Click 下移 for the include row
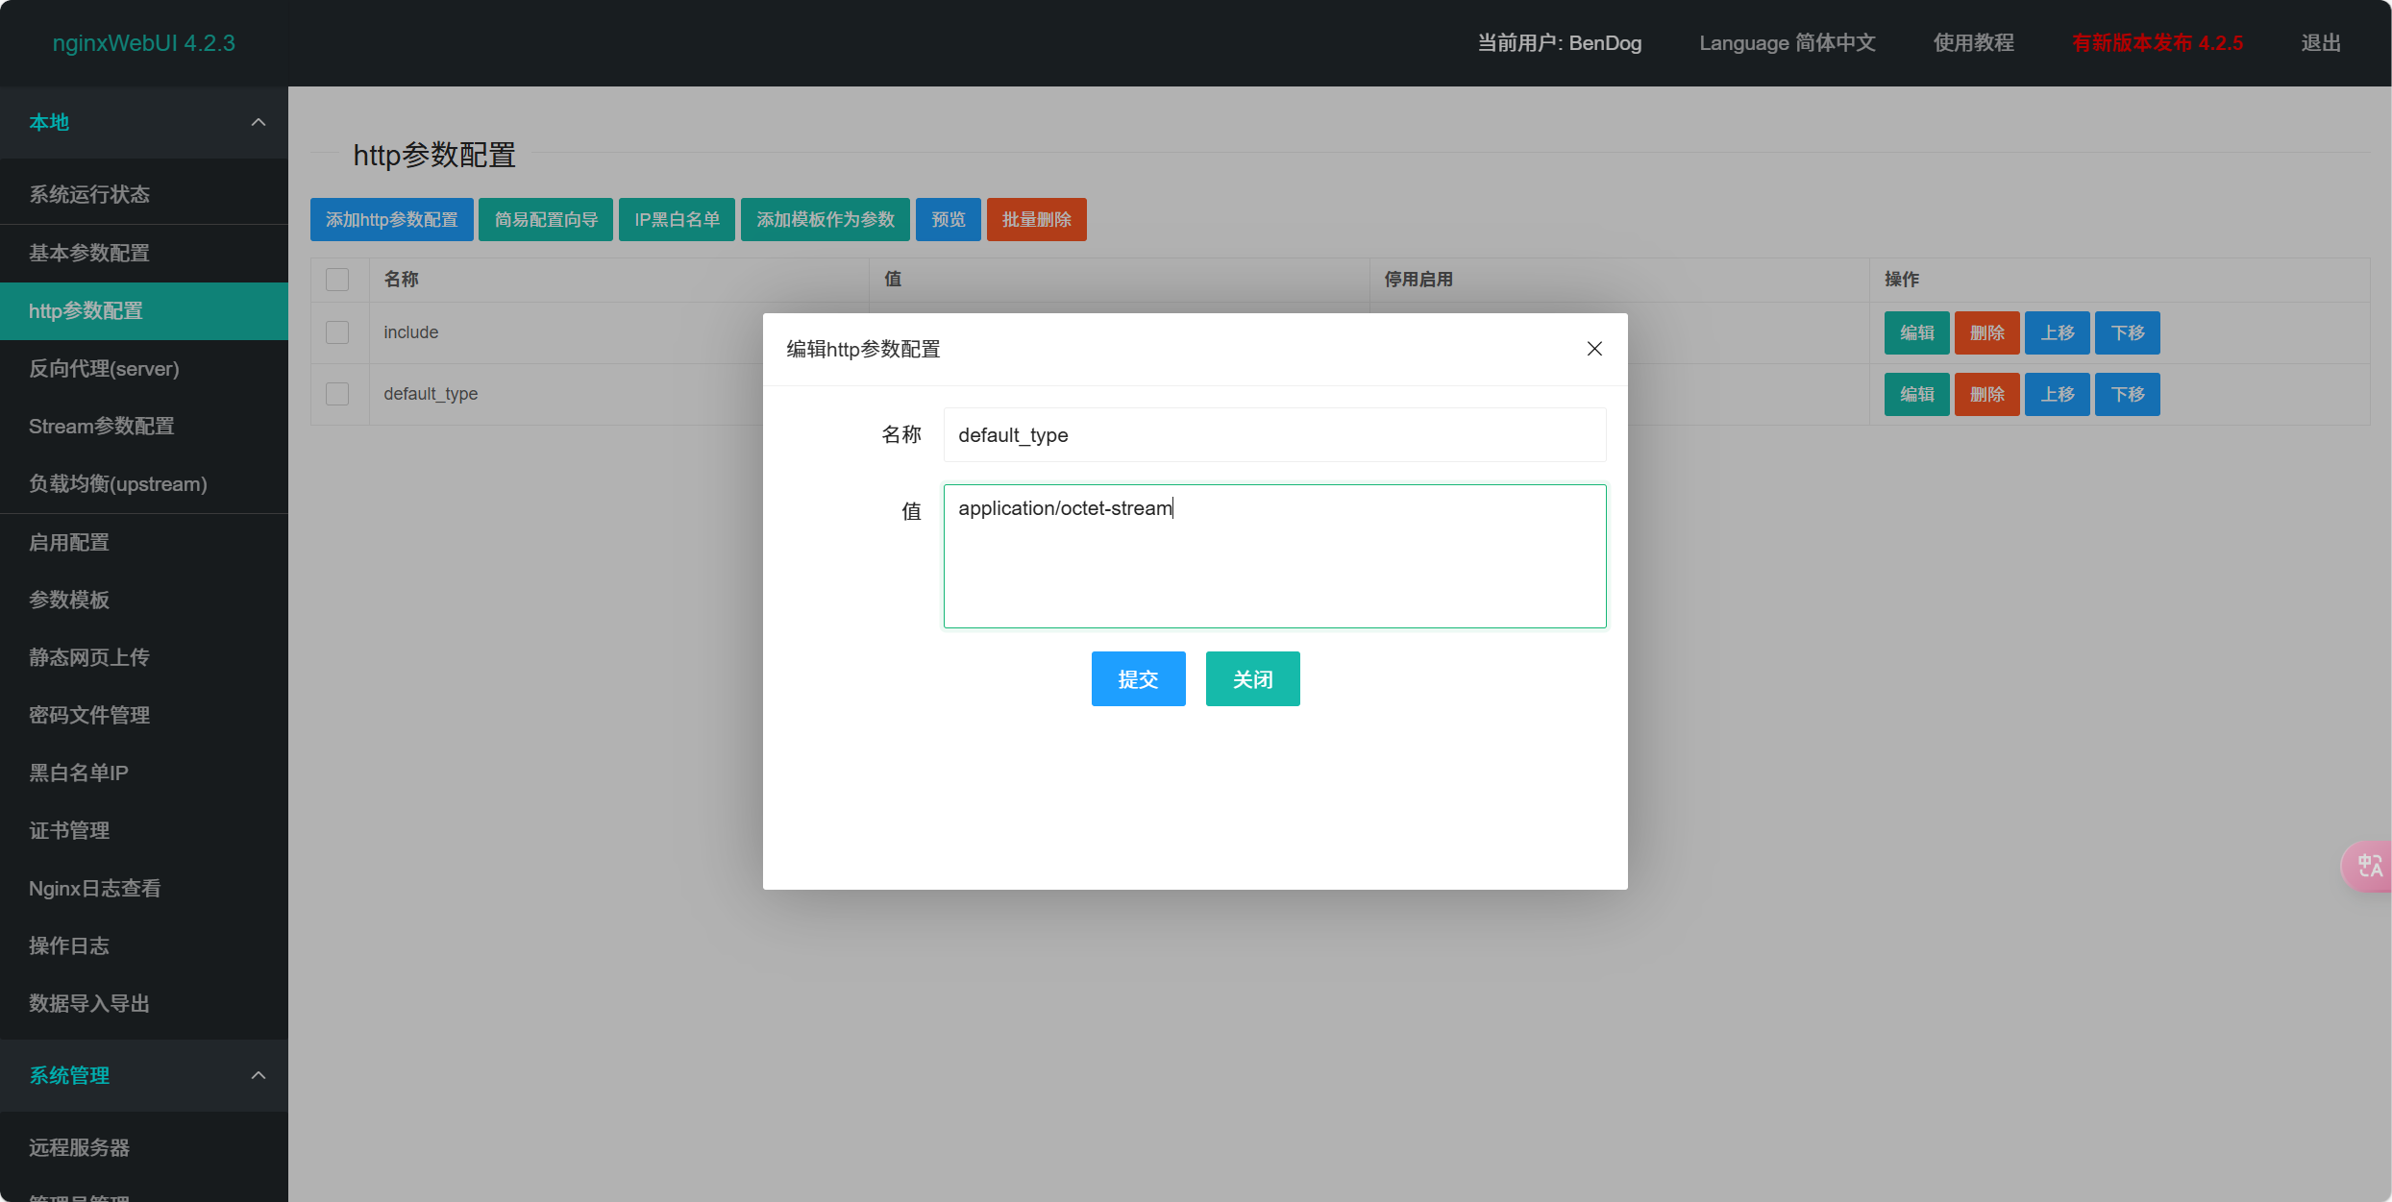 [2127, 333]
